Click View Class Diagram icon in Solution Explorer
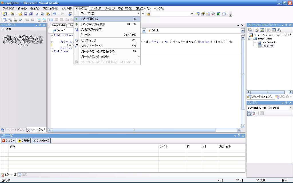 click(279, 30)
